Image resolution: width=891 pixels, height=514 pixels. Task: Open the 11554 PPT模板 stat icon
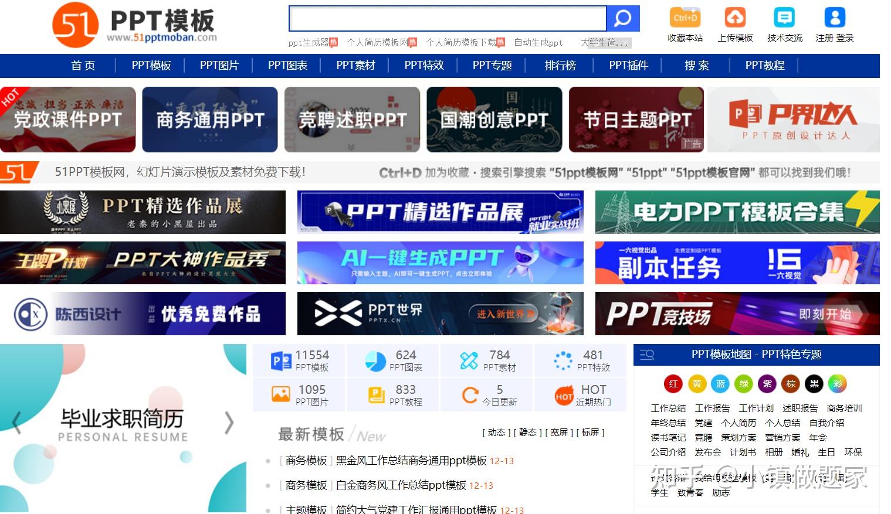282,361
